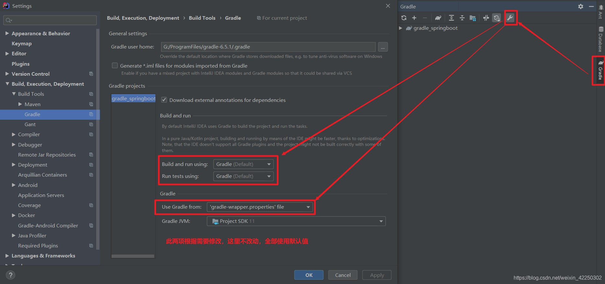Click the settings search input field
Screen dimensions: 605x284
(x=50, y=20)
